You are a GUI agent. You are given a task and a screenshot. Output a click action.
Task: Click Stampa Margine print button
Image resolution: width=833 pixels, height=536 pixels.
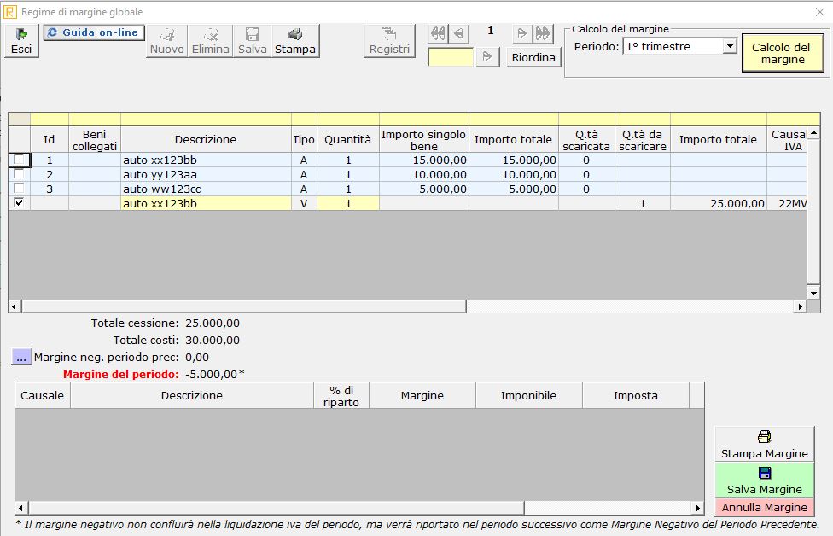pos(764,445)
